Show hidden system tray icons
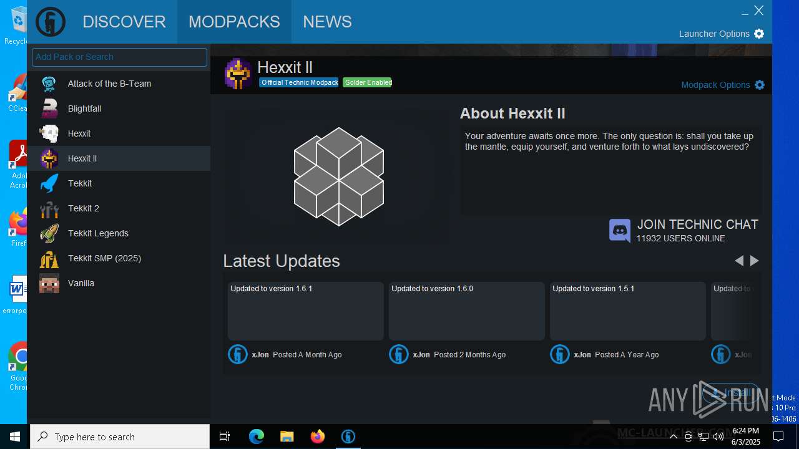The height and width of the screenshot is (449, 799). pos(674,437)
